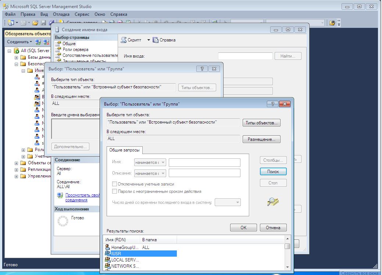Click the help question-mark button of front dialog

(272, 104)
